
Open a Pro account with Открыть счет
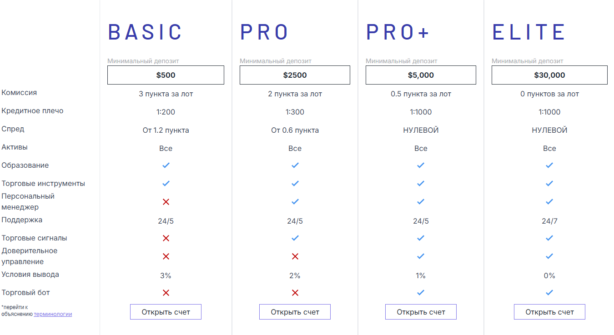point(295,312)
